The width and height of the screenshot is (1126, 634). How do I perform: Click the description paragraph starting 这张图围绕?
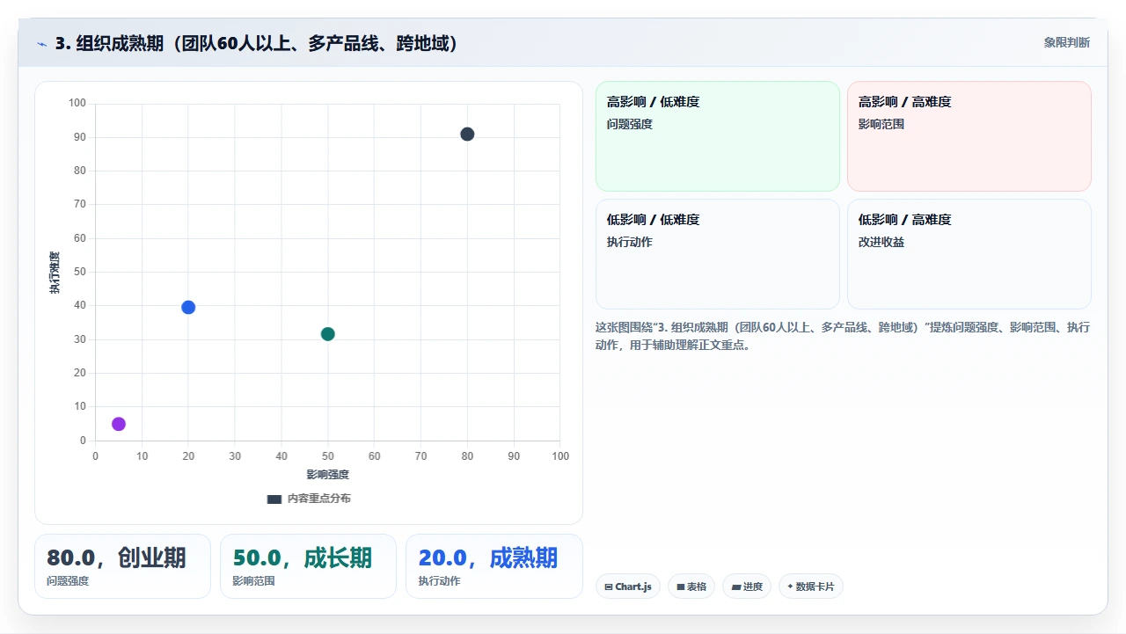click(843, 336)
